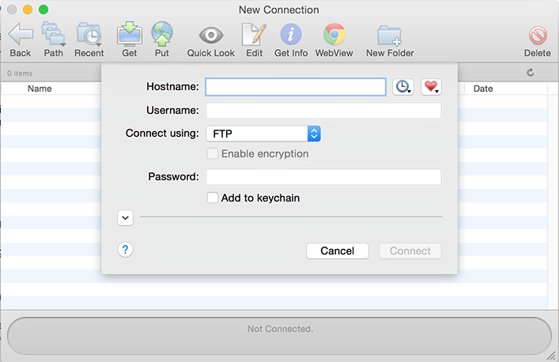Image resolution: width=559 pixels, height=362 pixels.
Task: Open help with the question mark button
Action: (x=125, y=250)
